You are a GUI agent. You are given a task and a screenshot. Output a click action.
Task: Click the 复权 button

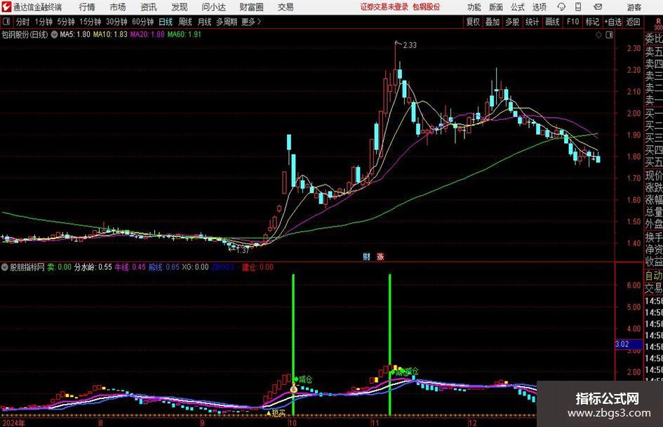(x=473, y=22)
